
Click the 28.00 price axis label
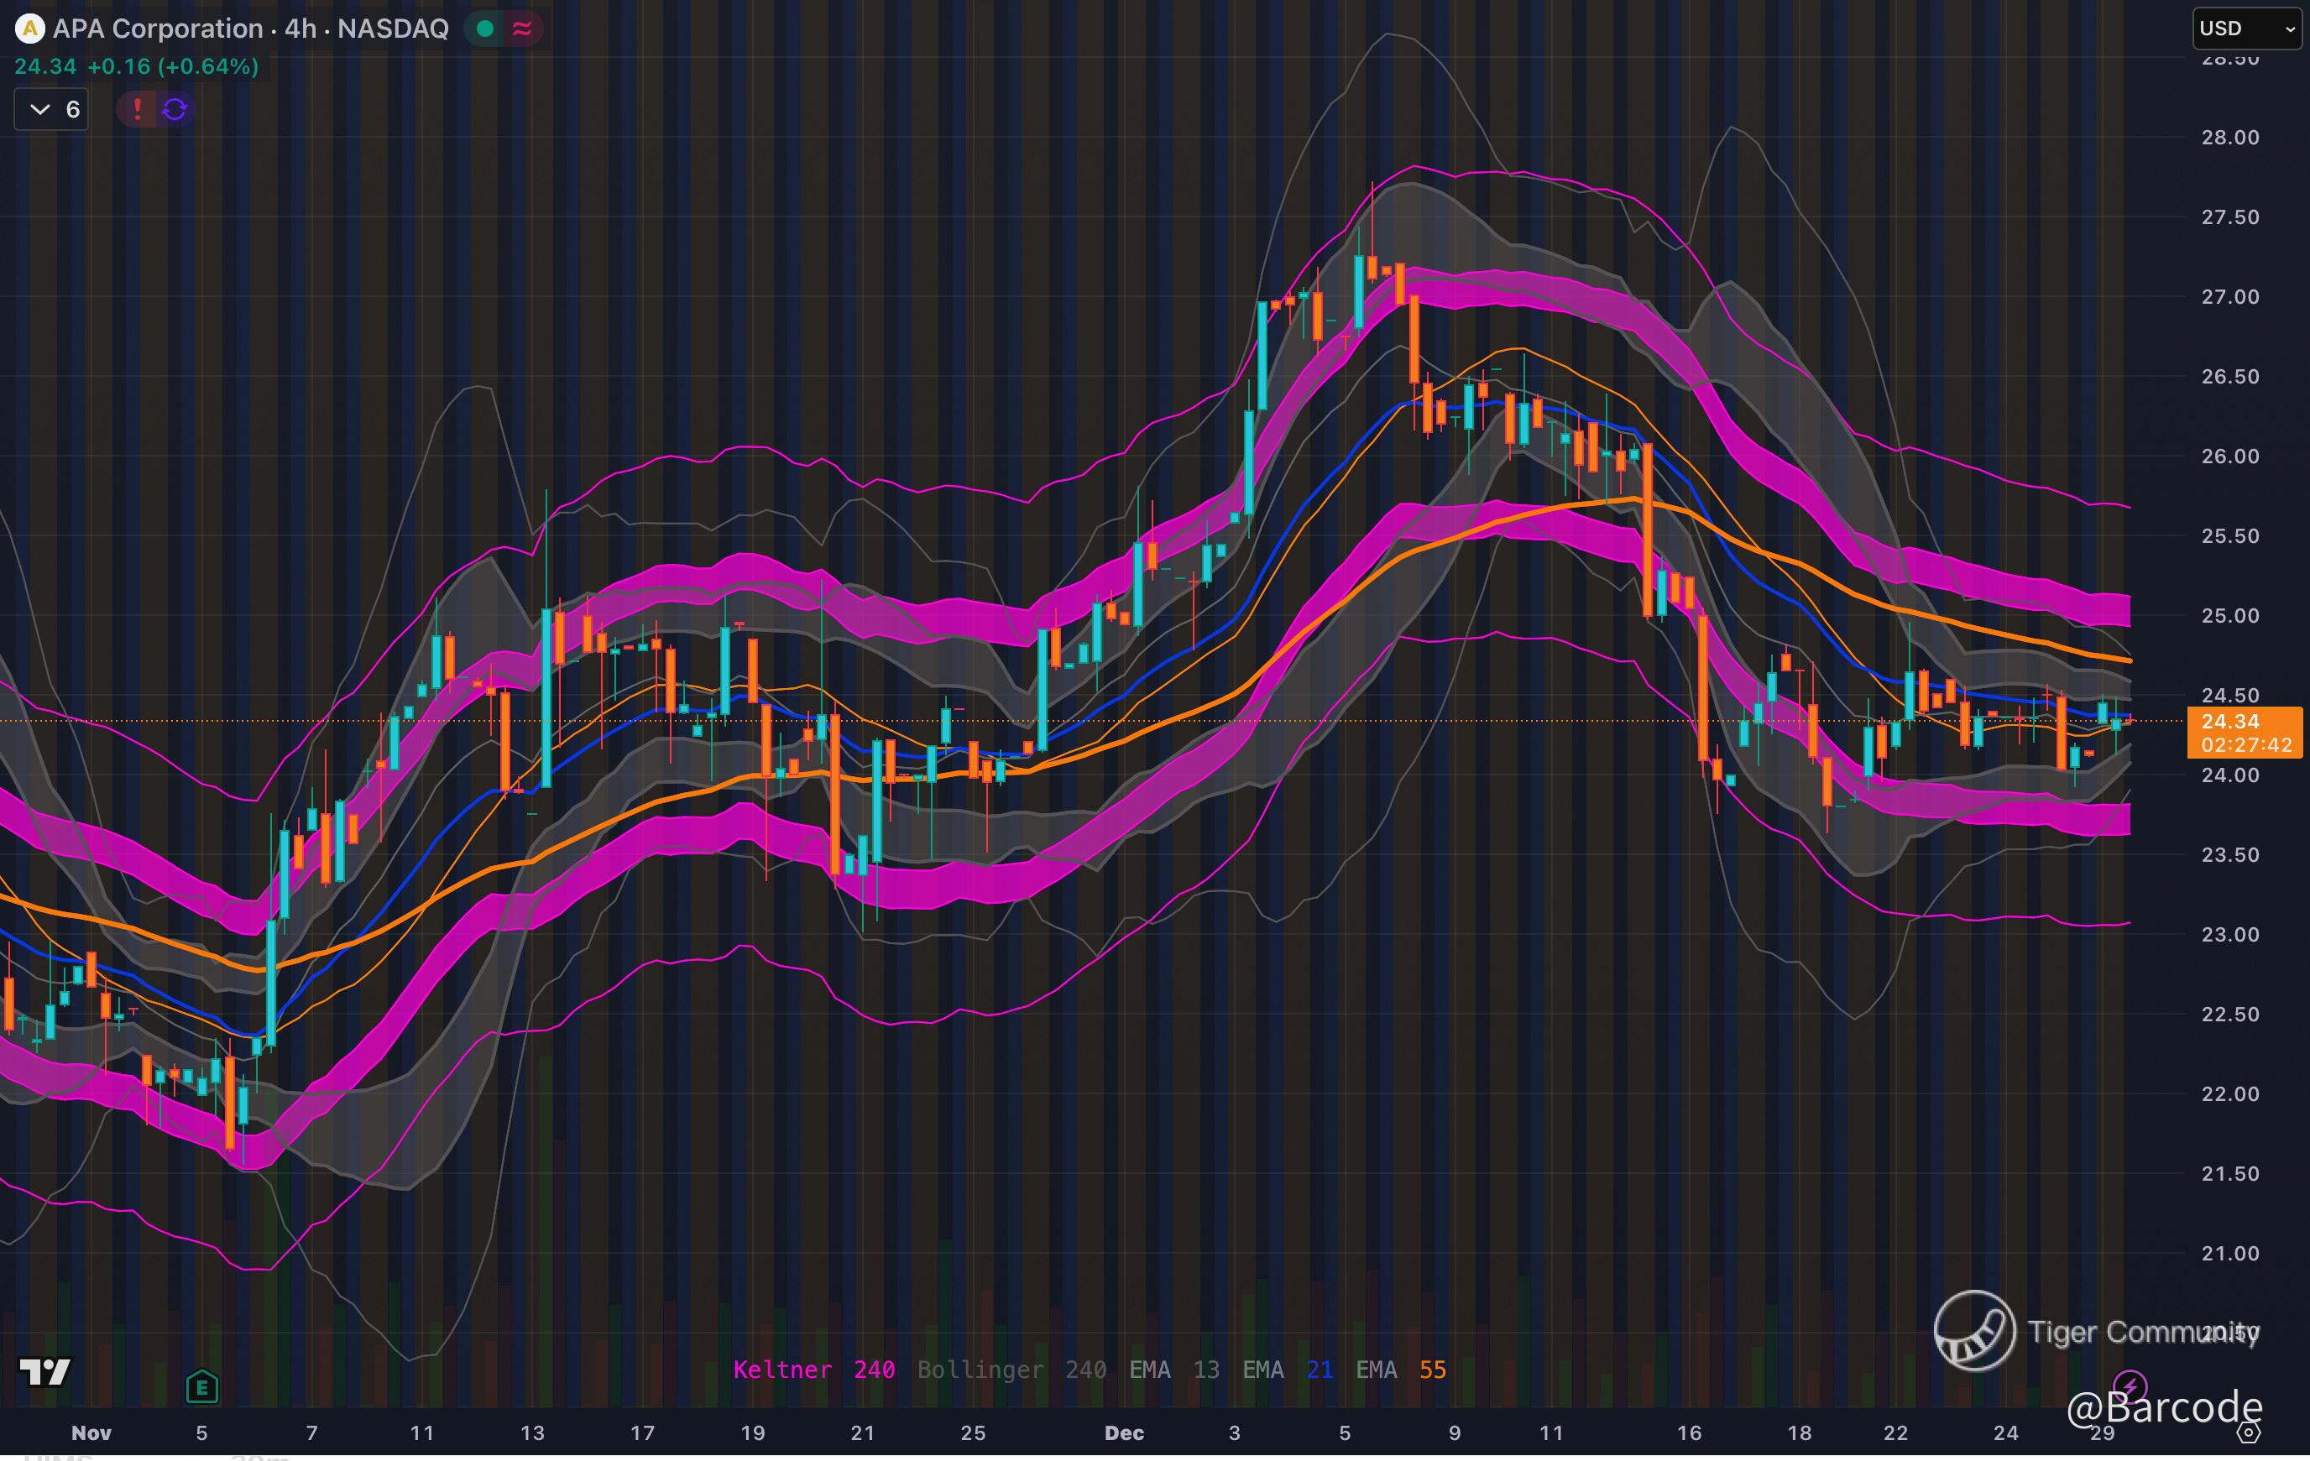click(2229, 137)
